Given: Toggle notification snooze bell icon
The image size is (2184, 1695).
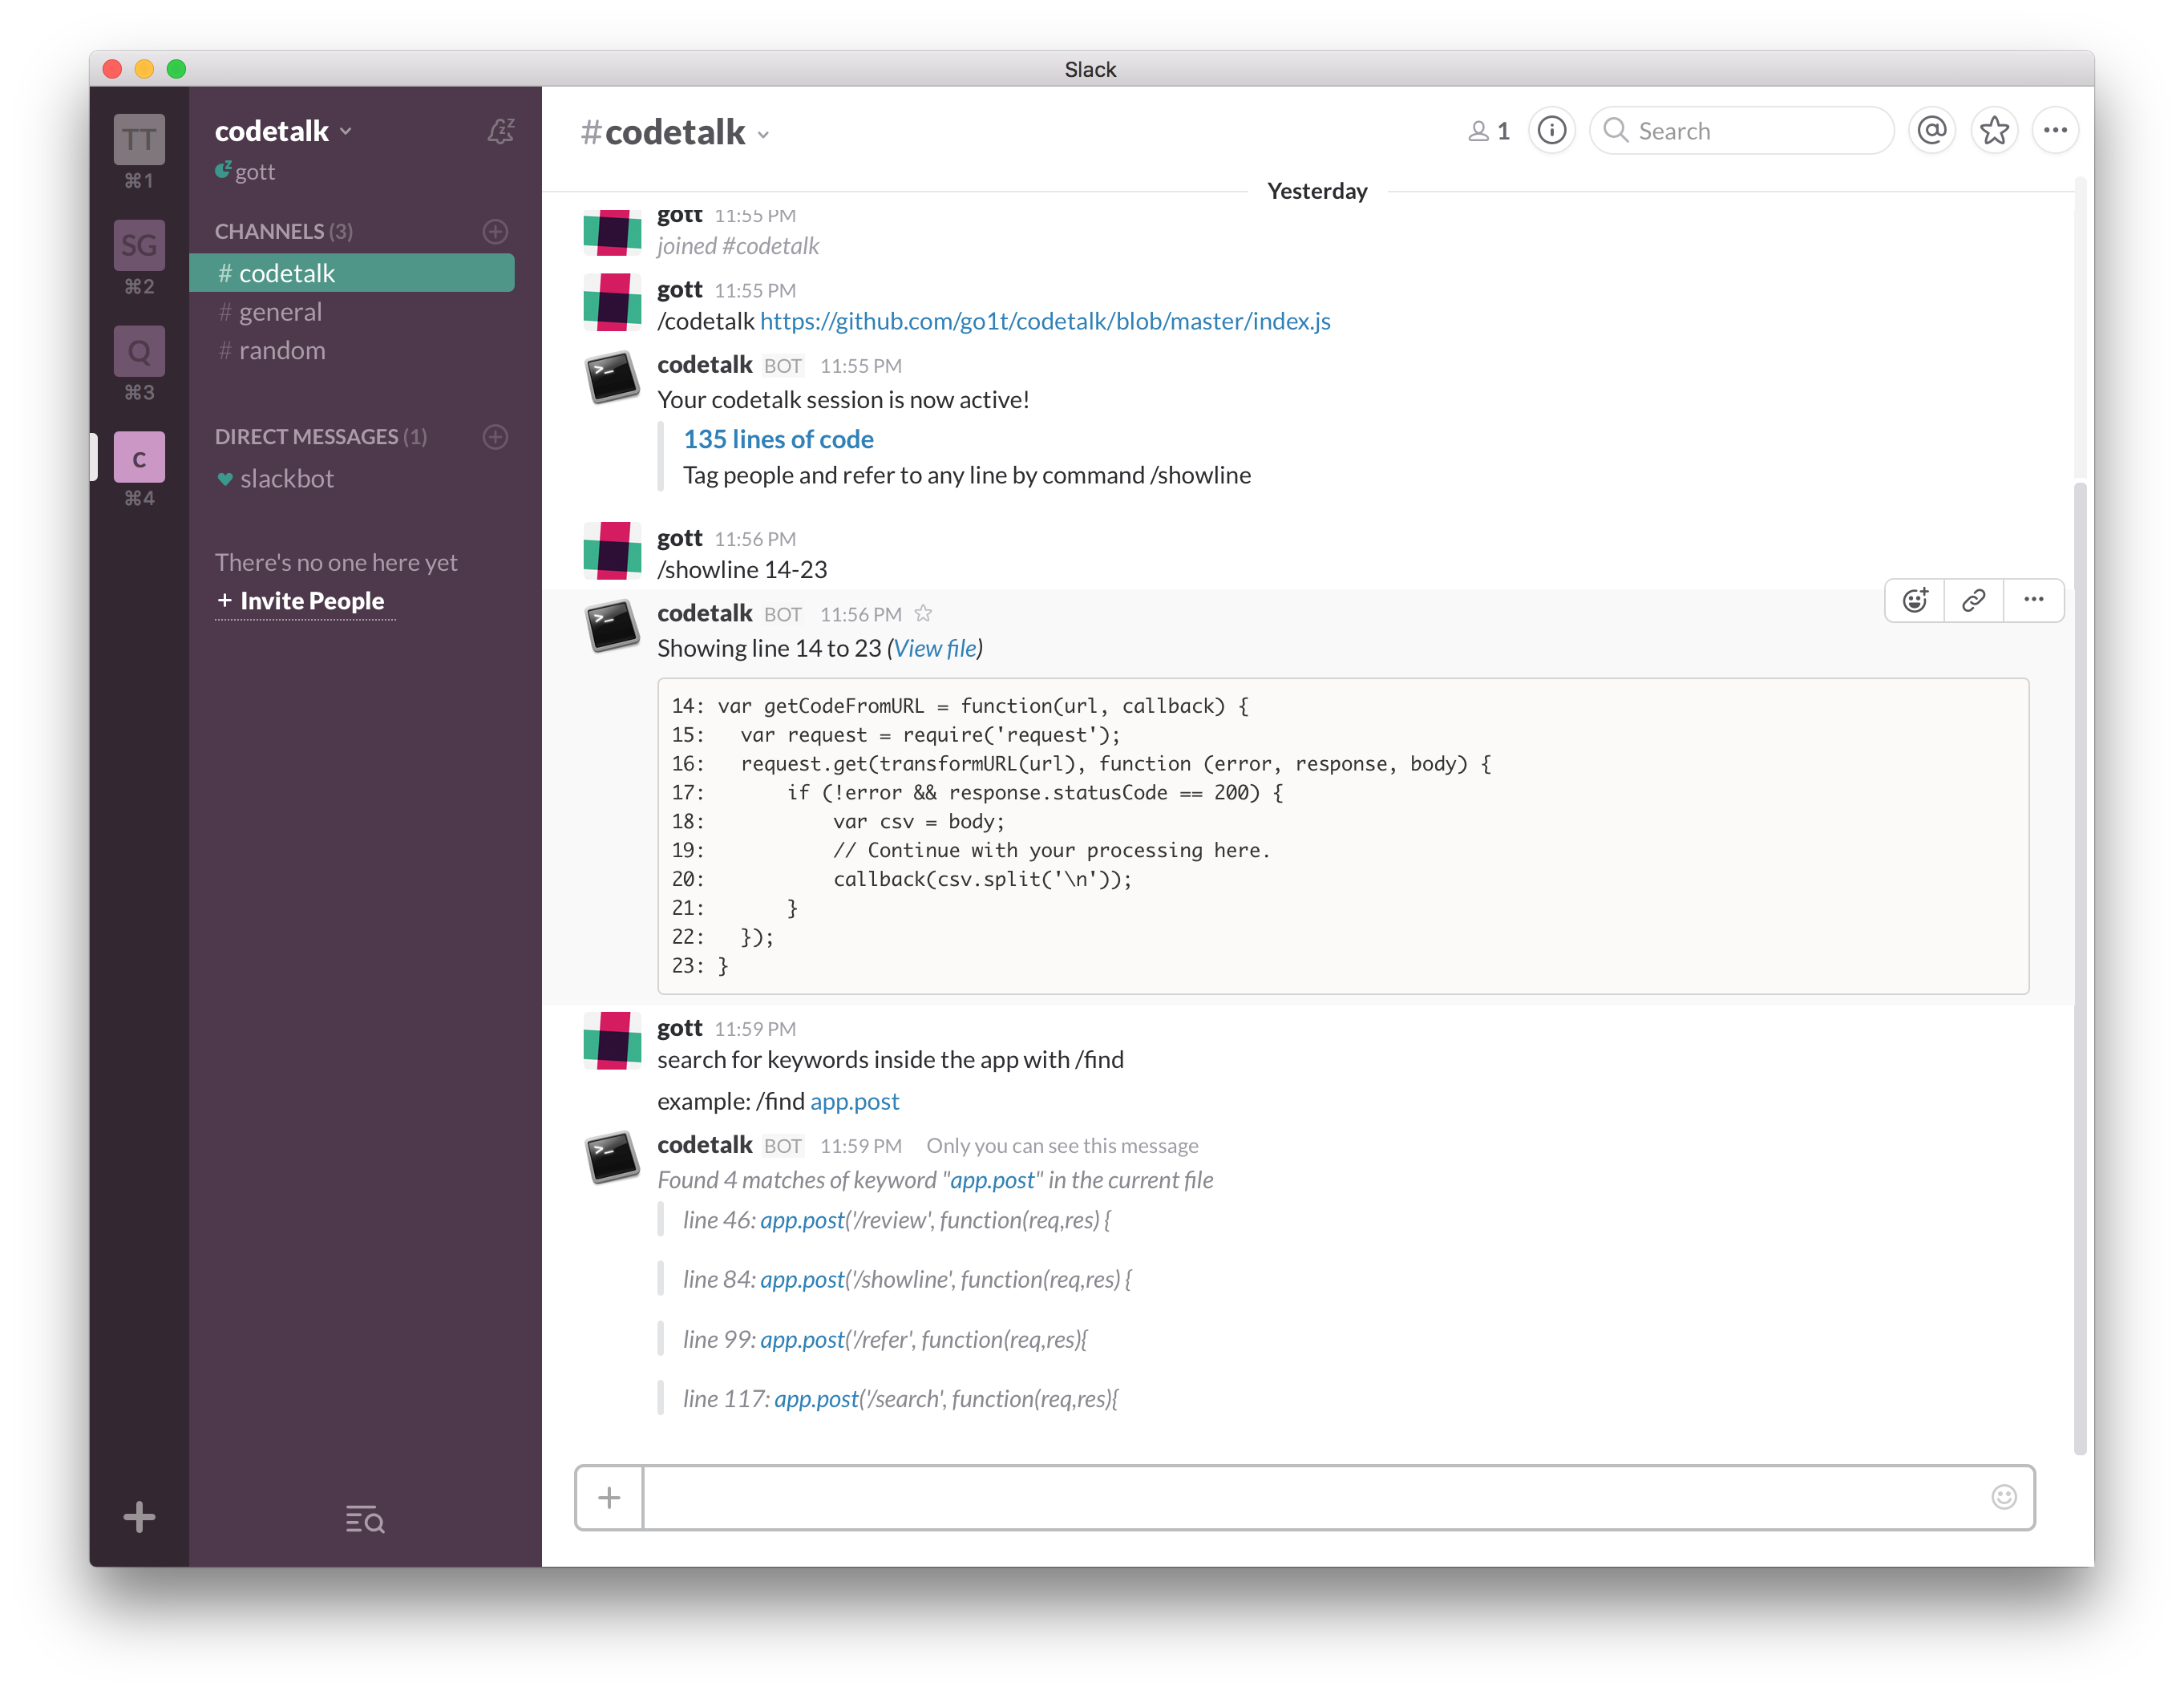Looking at the screenshot, I should point(500,131).
